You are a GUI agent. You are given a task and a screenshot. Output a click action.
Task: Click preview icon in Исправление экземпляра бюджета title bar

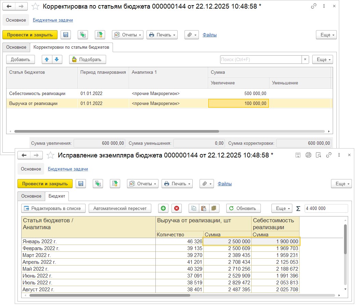(318, 155)
